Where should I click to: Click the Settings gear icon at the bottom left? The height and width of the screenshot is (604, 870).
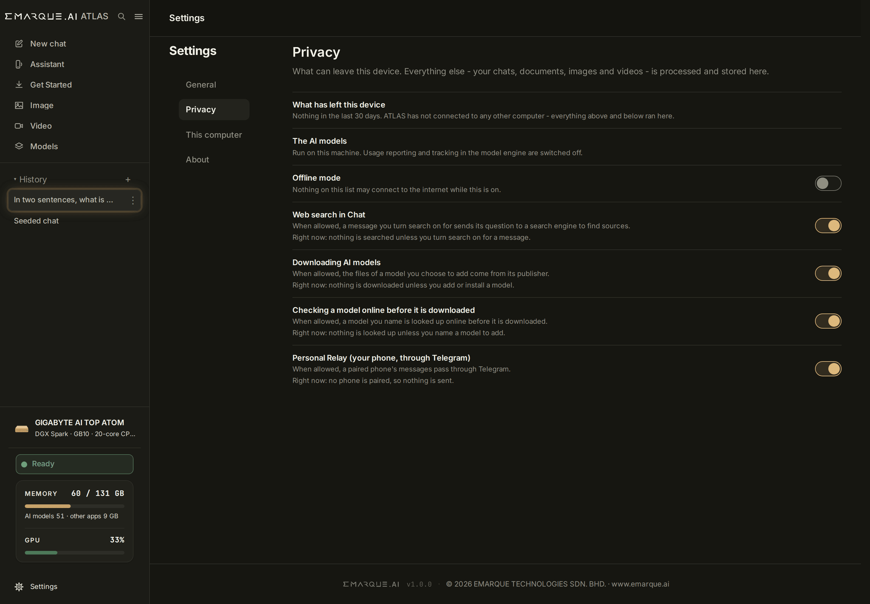(x=19, y=587)
